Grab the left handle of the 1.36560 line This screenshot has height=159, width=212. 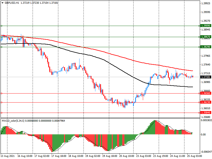click(1, 93)
